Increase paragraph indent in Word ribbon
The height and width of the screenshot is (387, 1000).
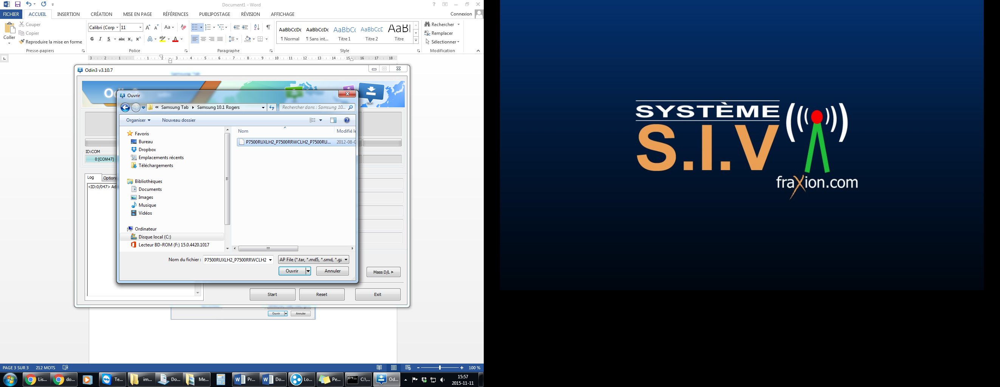[x=245, y=28]
